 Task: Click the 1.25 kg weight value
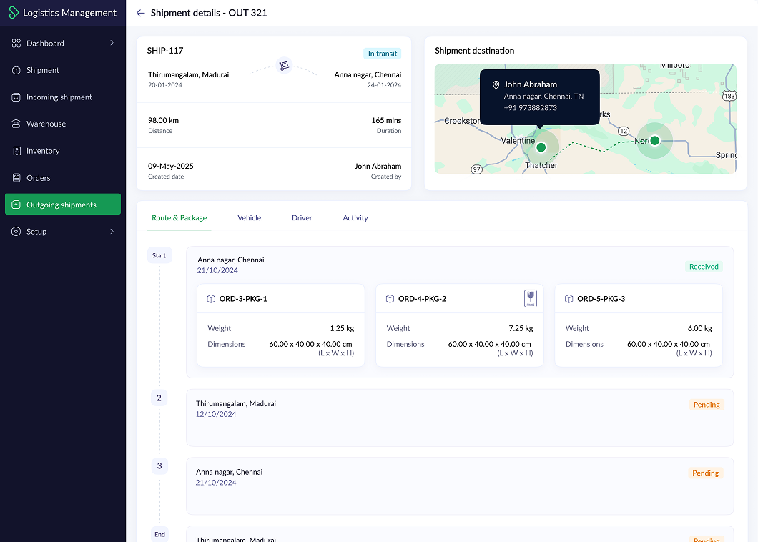[342, 328]
